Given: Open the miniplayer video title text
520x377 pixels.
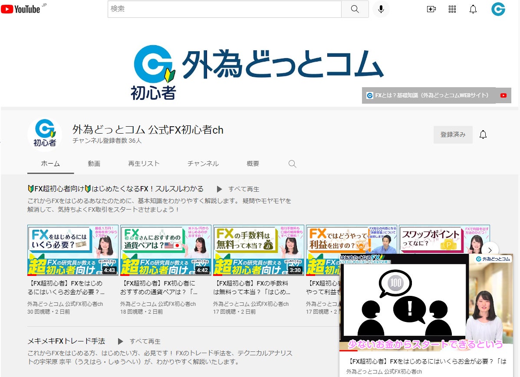Looking at the screenshot, I should tap(427, 361).
